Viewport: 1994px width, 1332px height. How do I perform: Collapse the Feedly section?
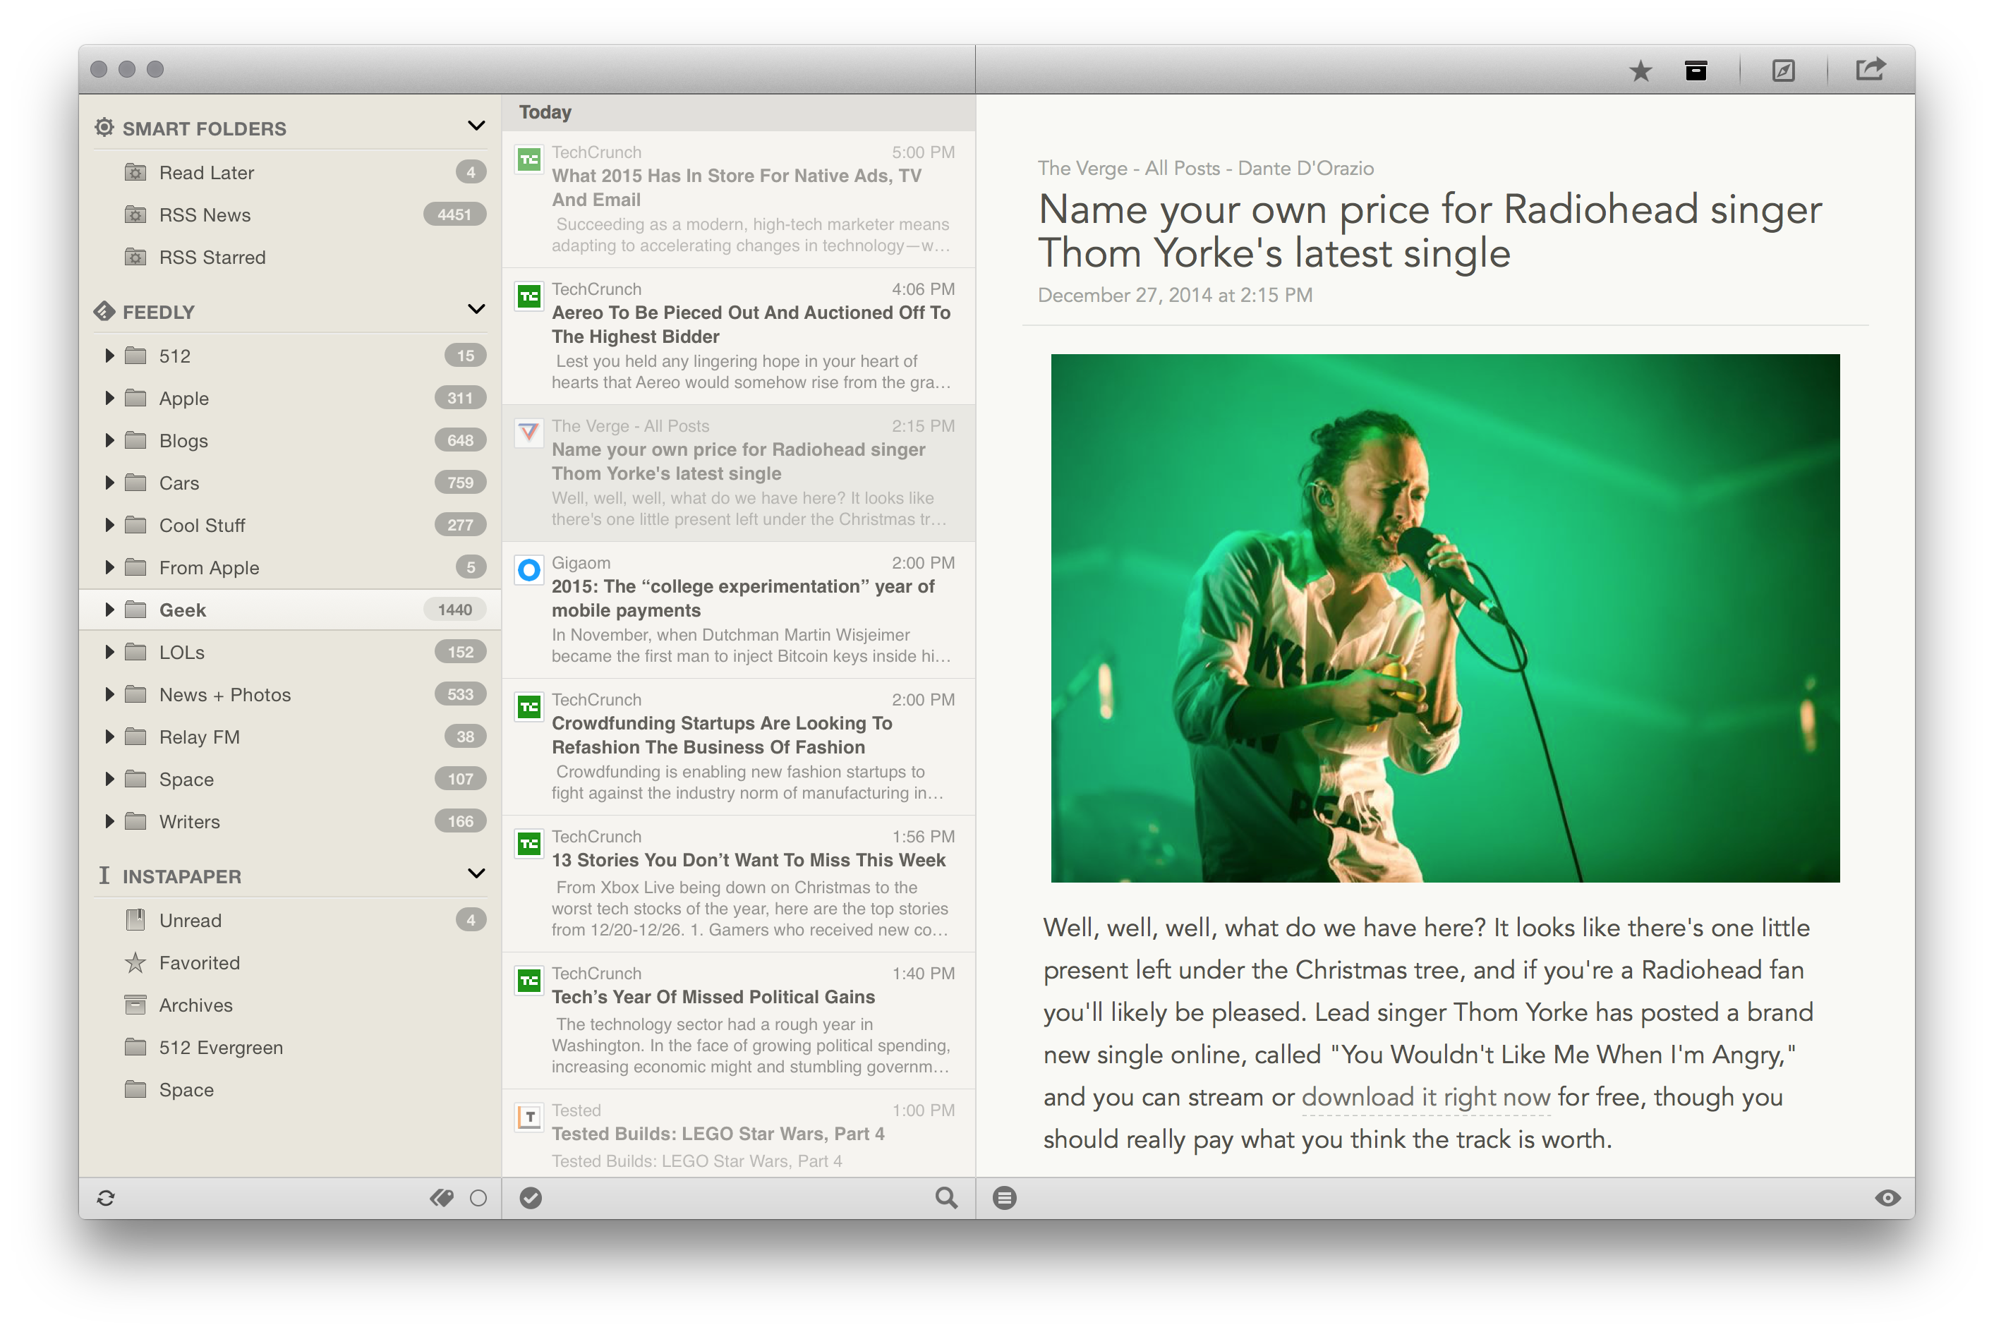pyautogui.click(x=476, y=309)
